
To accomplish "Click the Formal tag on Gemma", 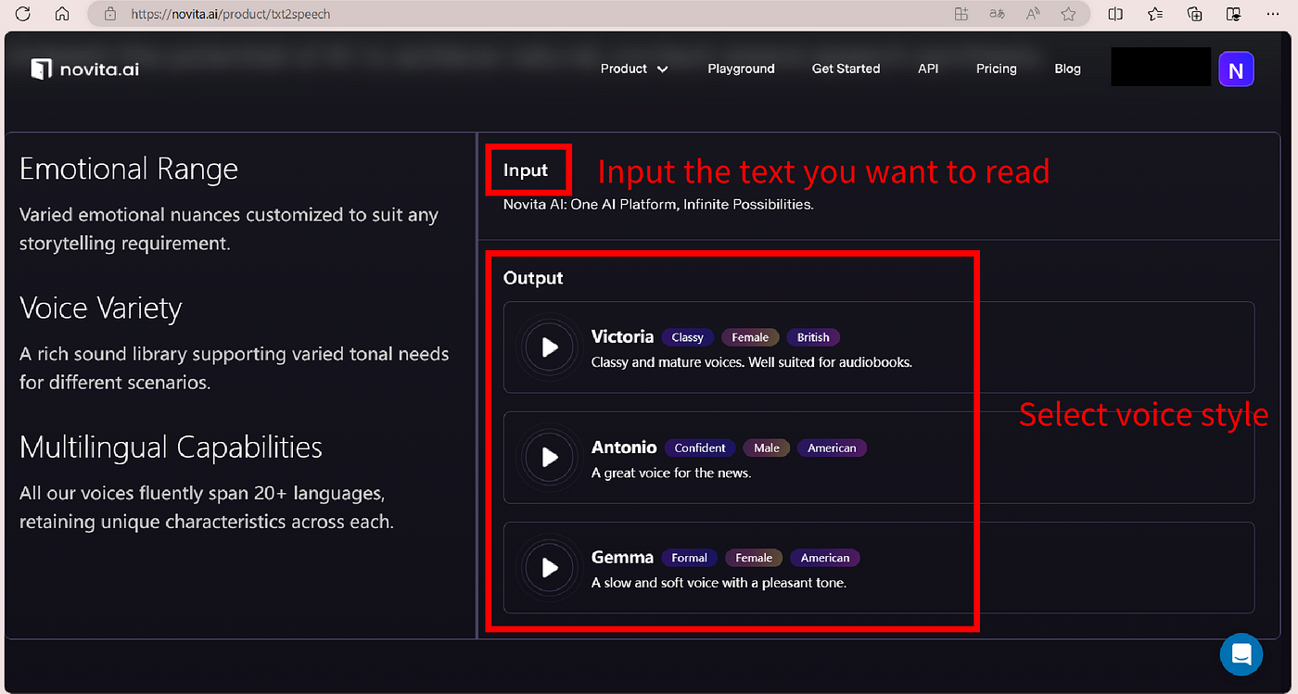I will 689,558.
